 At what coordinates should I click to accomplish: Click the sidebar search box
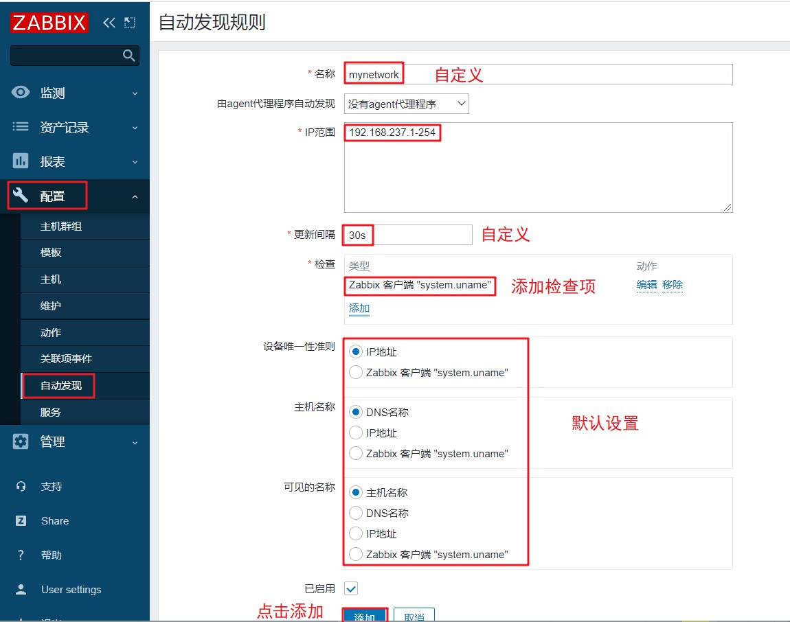click(x=75, y=56)
